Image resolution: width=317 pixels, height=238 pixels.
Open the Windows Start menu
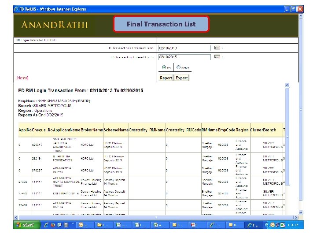[x=26, y=225]
